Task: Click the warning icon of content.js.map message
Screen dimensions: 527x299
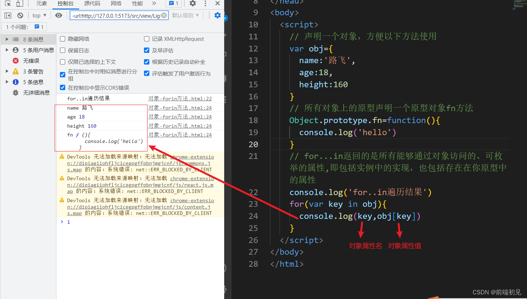Action: point(62,200)
